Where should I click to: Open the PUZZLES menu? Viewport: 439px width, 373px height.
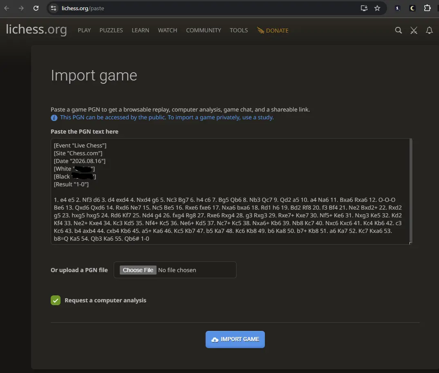point(111,30)
